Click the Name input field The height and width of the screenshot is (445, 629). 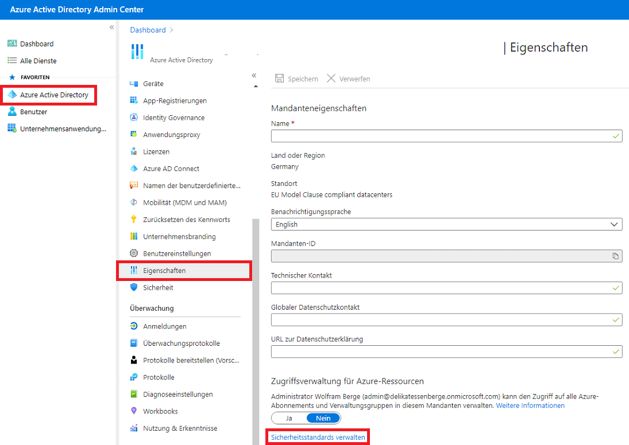click(x=446, y=136)
